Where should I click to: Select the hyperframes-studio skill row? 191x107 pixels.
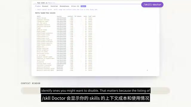[64, 45]
